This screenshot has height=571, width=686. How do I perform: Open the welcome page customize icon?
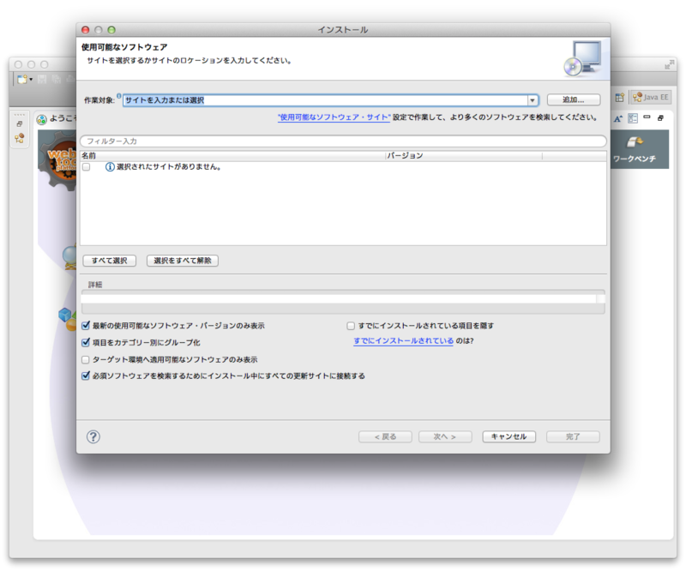coord(633,117)
